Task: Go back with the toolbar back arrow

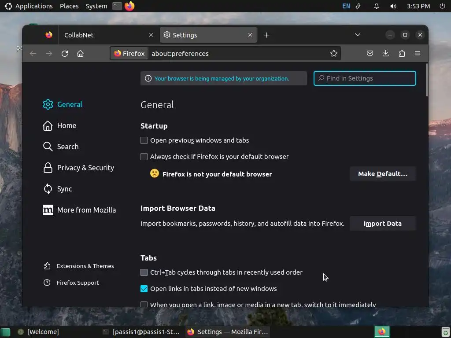Action: click(33, 53)
